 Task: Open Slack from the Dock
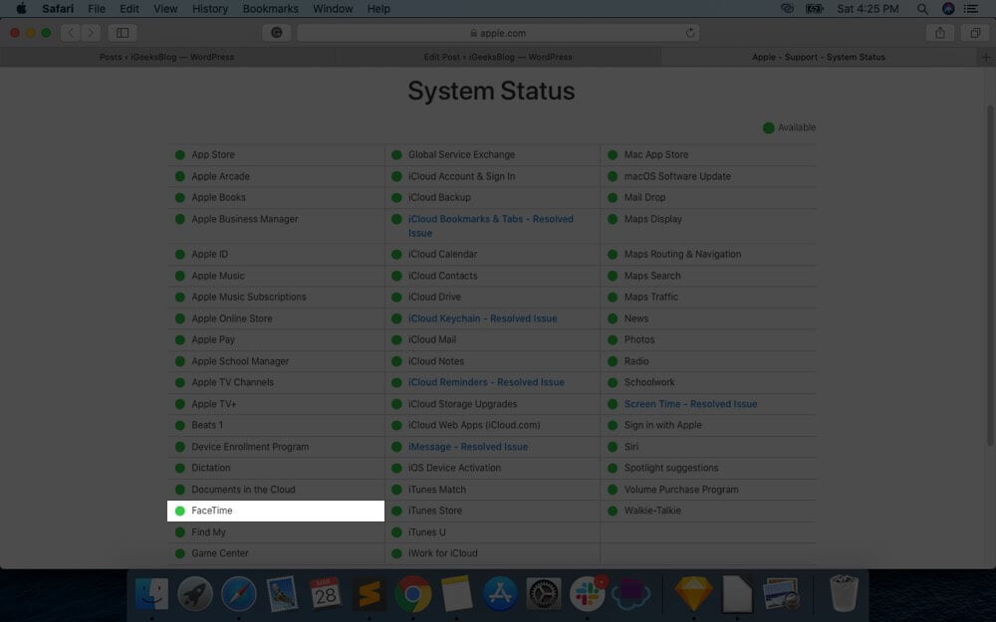(587, 594)
